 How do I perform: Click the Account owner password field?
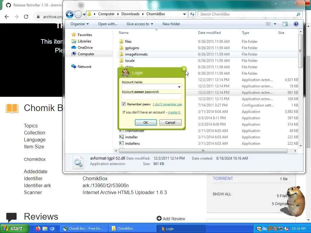point(152,96)
